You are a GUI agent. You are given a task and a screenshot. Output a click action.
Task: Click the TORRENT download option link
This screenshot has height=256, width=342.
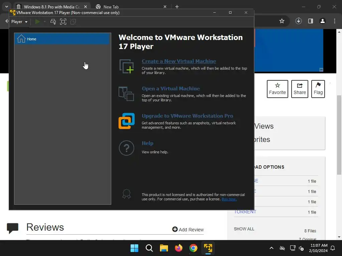[245, 212]
